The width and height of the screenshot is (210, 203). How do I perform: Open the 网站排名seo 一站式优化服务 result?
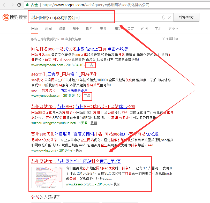coord(79,49)
